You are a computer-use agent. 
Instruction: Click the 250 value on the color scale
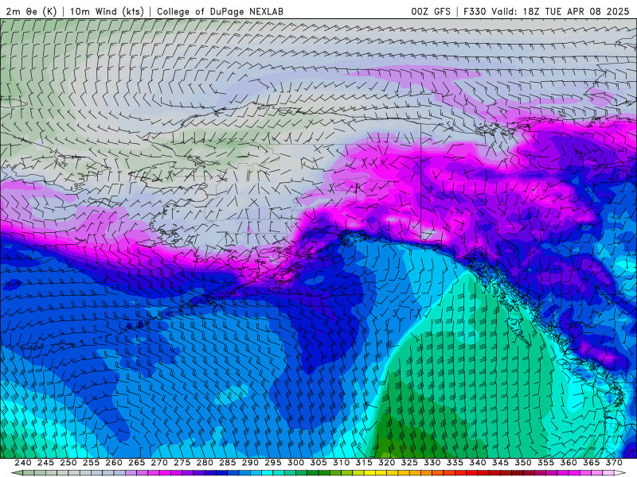pyautogui.click(x=68, y=463)
